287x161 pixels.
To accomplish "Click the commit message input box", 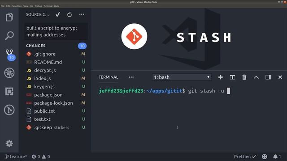I will pos(56,31).
